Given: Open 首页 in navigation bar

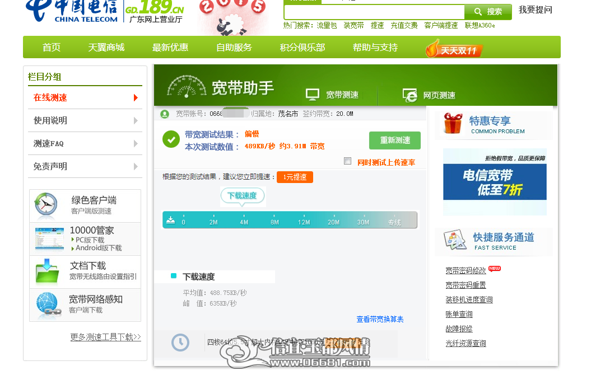Looking at the screenshot, I should [x=52, y=48].
